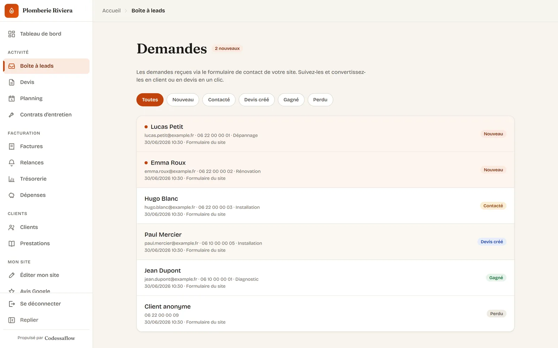This screenshot has width=558, height=348.
Task: Click the Boîte à leads inbox icon
Action: coord(12,66)
